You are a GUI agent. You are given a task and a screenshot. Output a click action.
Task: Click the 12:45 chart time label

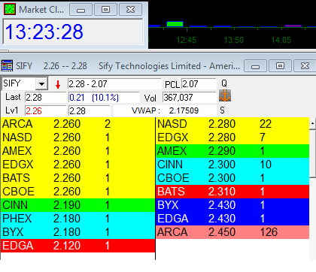pos(186,40)
